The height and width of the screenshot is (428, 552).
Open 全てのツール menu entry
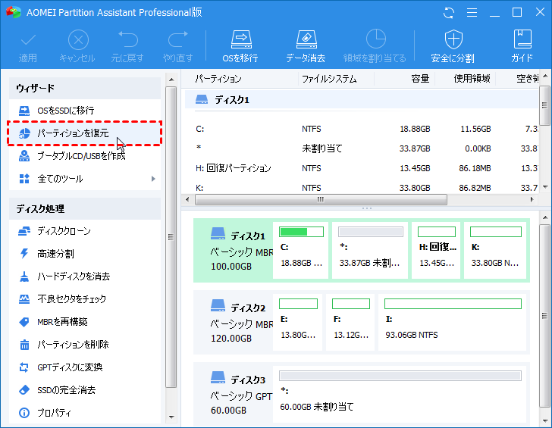[84, 179]
